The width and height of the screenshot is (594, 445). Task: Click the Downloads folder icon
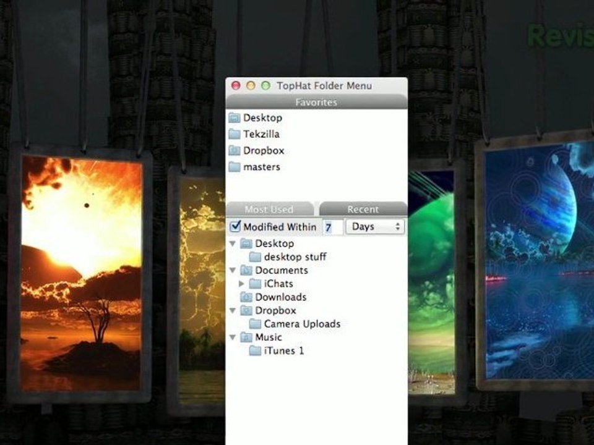click(246, 297)
